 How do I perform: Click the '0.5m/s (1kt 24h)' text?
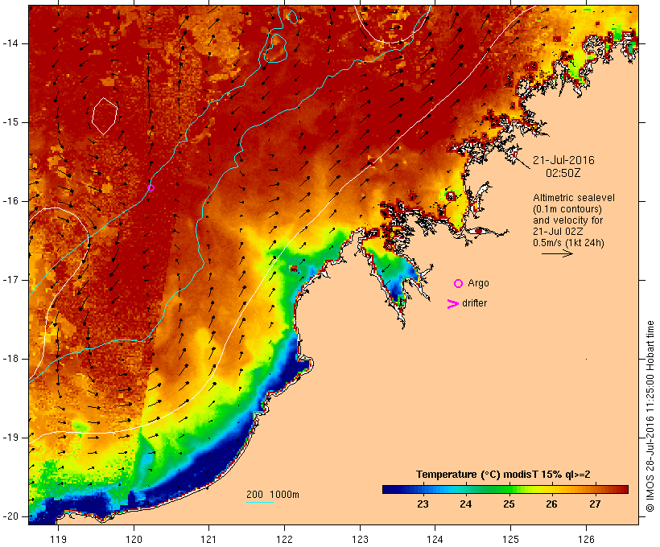(x=568, y=243)
